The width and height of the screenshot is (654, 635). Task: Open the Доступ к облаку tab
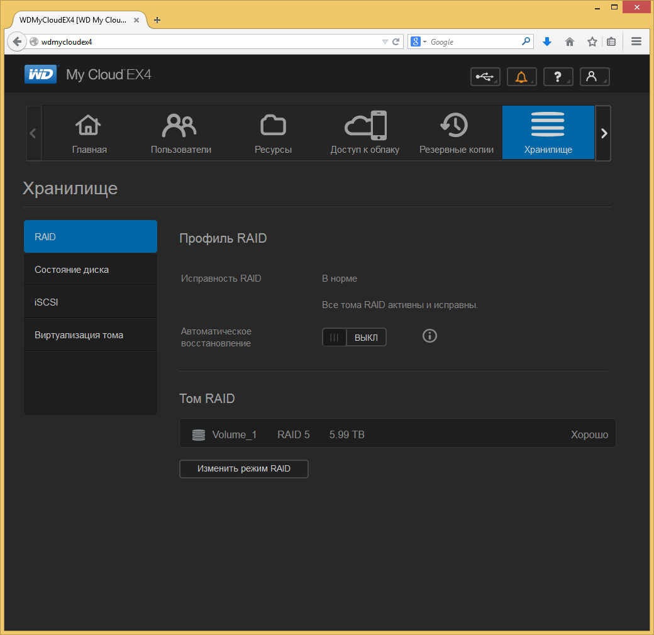(365, 133)
